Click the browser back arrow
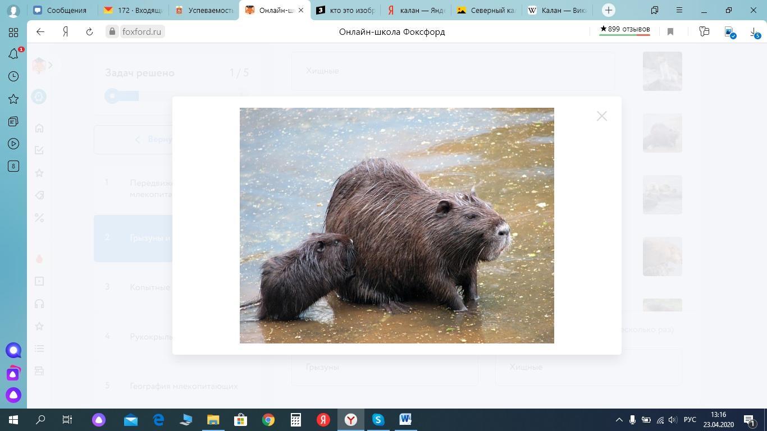The height and width of the screenshot is (431, 767). pos(40,32)
